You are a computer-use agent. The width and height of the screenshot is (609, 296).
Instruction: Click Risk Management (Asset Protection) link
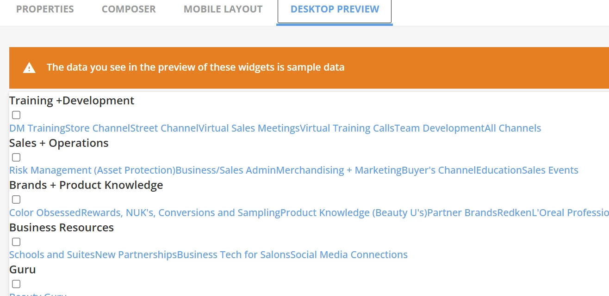[x=92, y=170]
